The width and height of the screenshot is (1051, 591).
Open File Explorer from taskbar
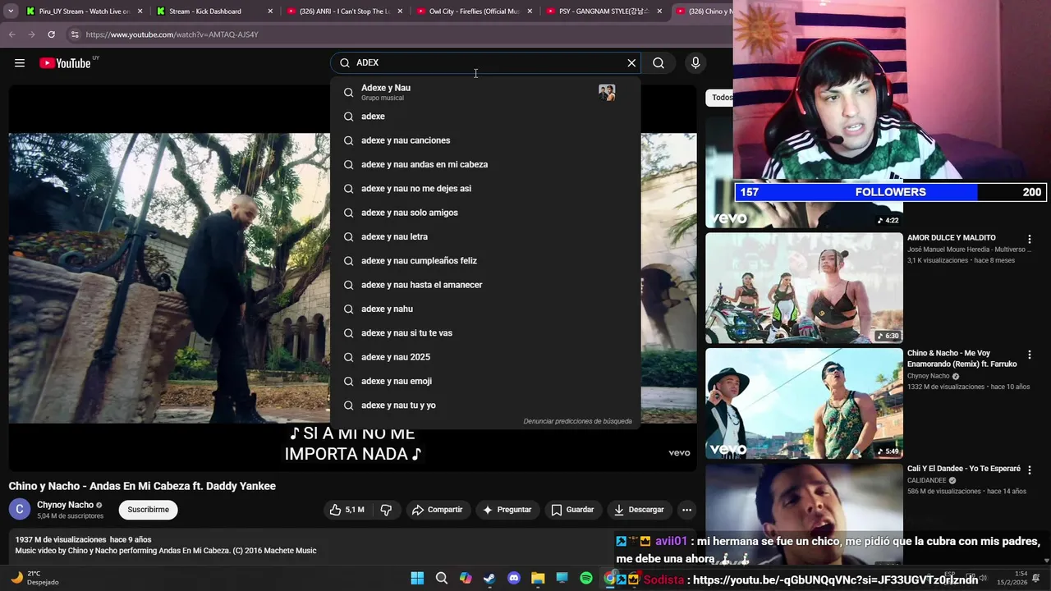click(x=538, y=578)
